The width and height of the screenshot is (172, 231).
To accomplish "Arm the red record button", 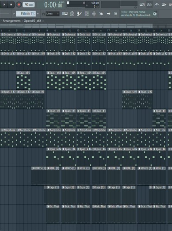I will 19,4.
